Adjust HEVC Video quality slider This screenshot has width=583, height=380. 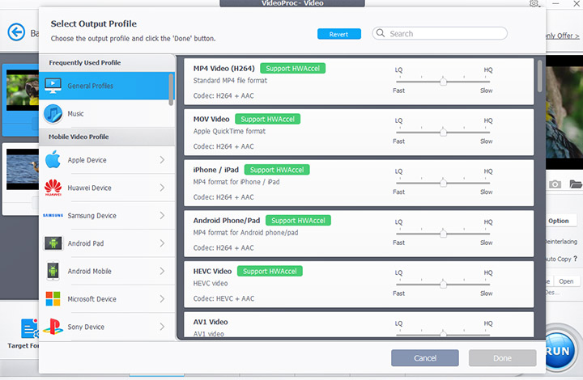(443, 285)
